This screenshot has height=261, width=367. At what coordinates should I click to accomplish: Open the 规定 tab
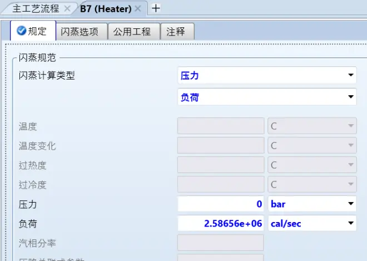pos(32,32)
